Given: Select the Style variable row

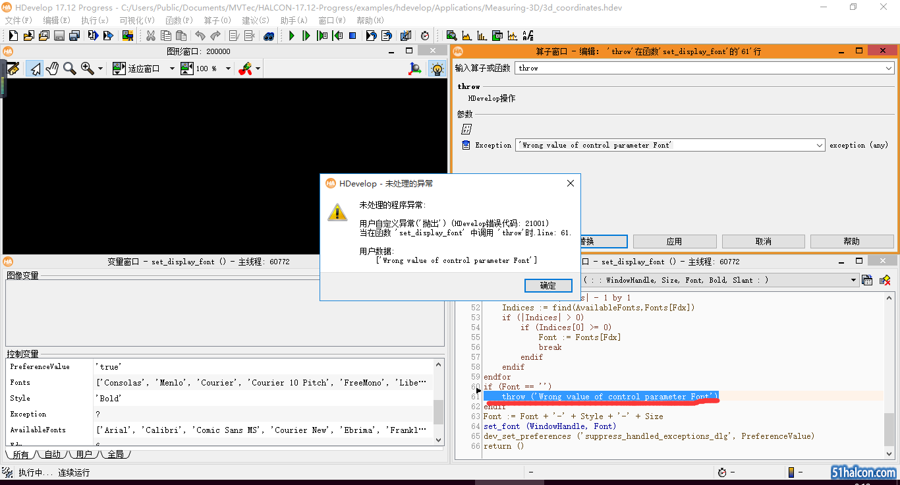Looking at the screenshot, I should click(219, 398).
